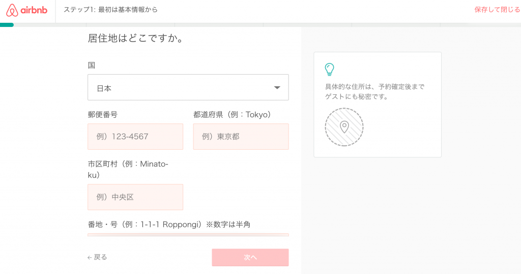521x274 pixels.
Task: Click the 国 field label
Action: [92, 65]
